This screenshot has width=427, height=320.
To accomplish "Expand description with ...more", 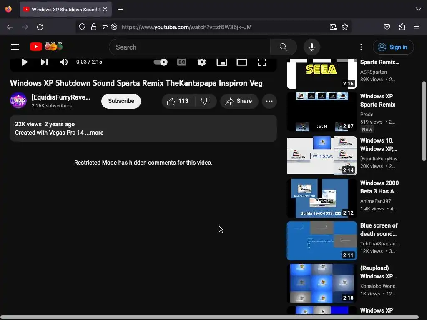I will point(94,132).
